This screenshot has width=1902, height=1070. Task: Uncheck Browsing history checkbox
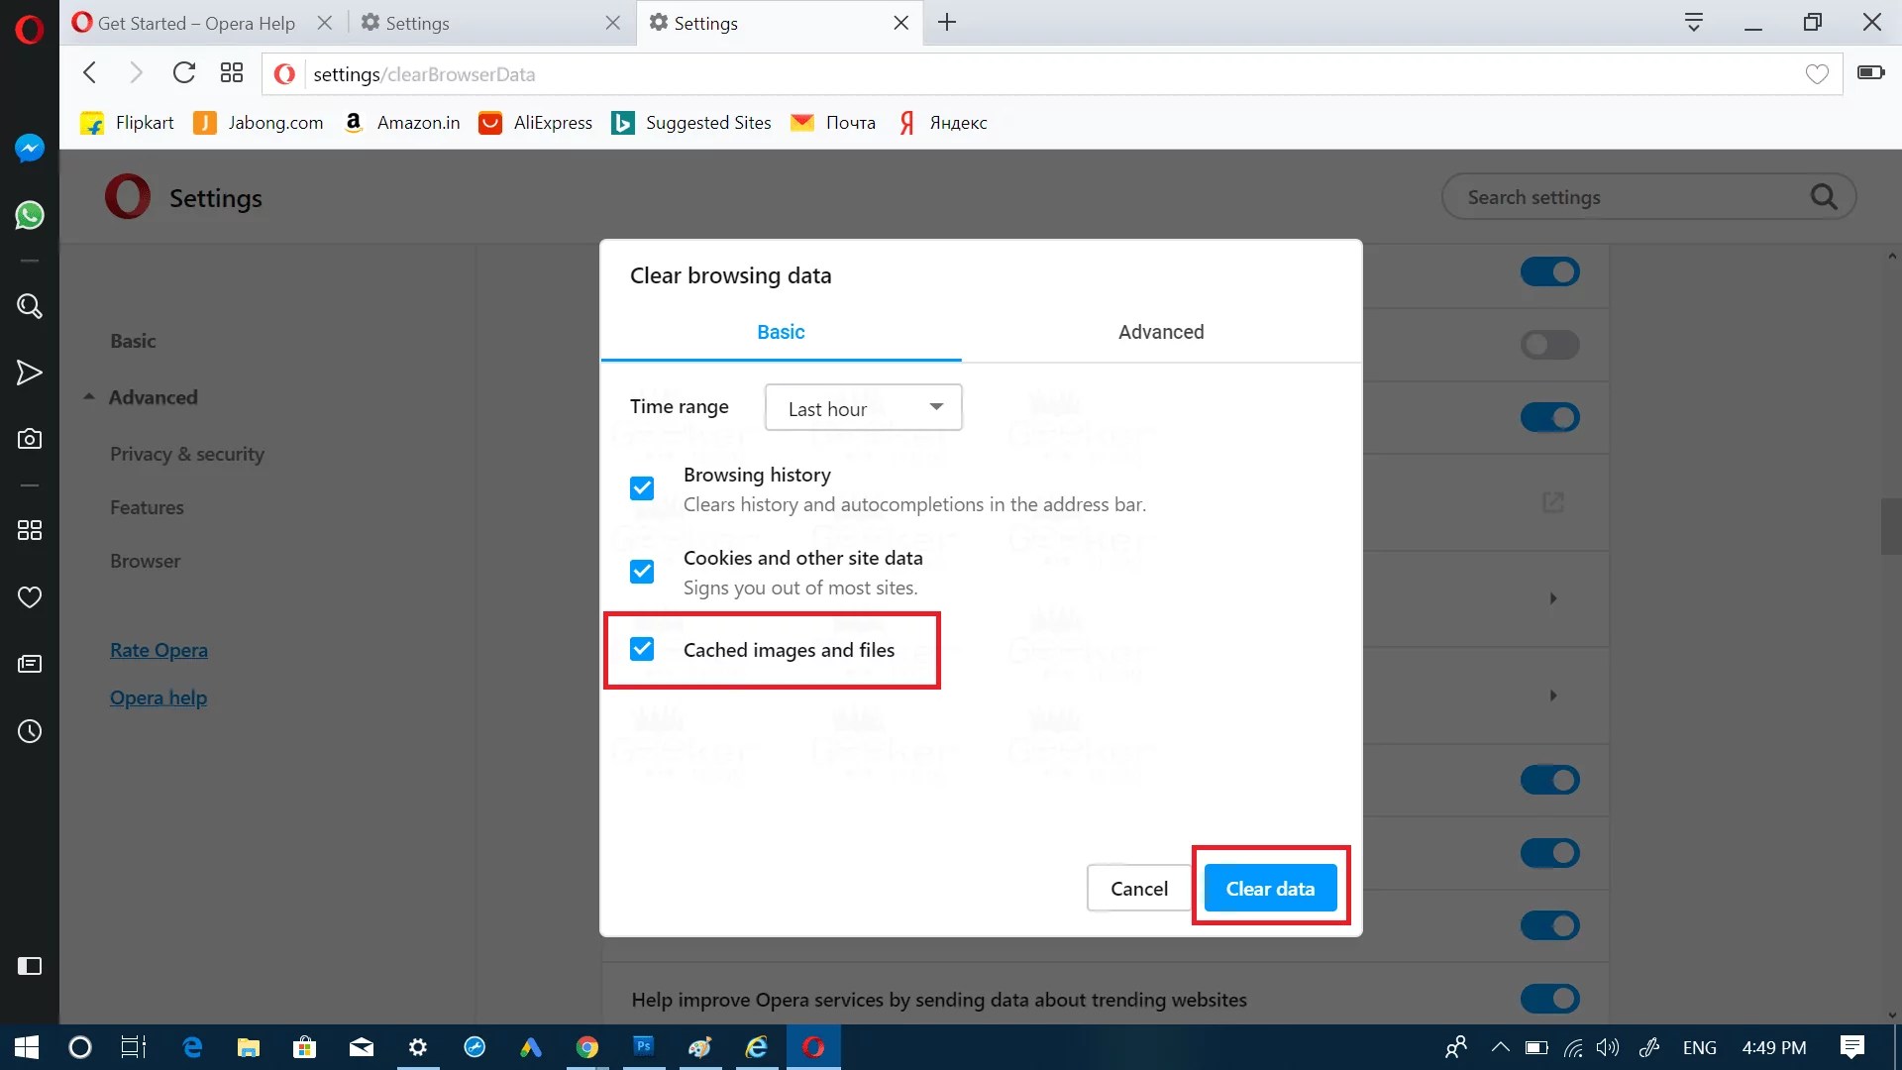[642, 488]
